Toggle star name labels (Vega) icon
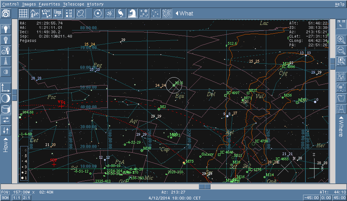The width and height of the screenshot is (347, 201). click(x=58, y=13)
